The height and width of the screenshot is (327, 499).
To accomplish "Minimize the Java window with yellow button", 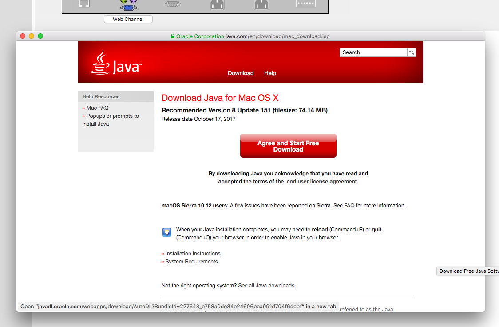I will coord(32,36).
